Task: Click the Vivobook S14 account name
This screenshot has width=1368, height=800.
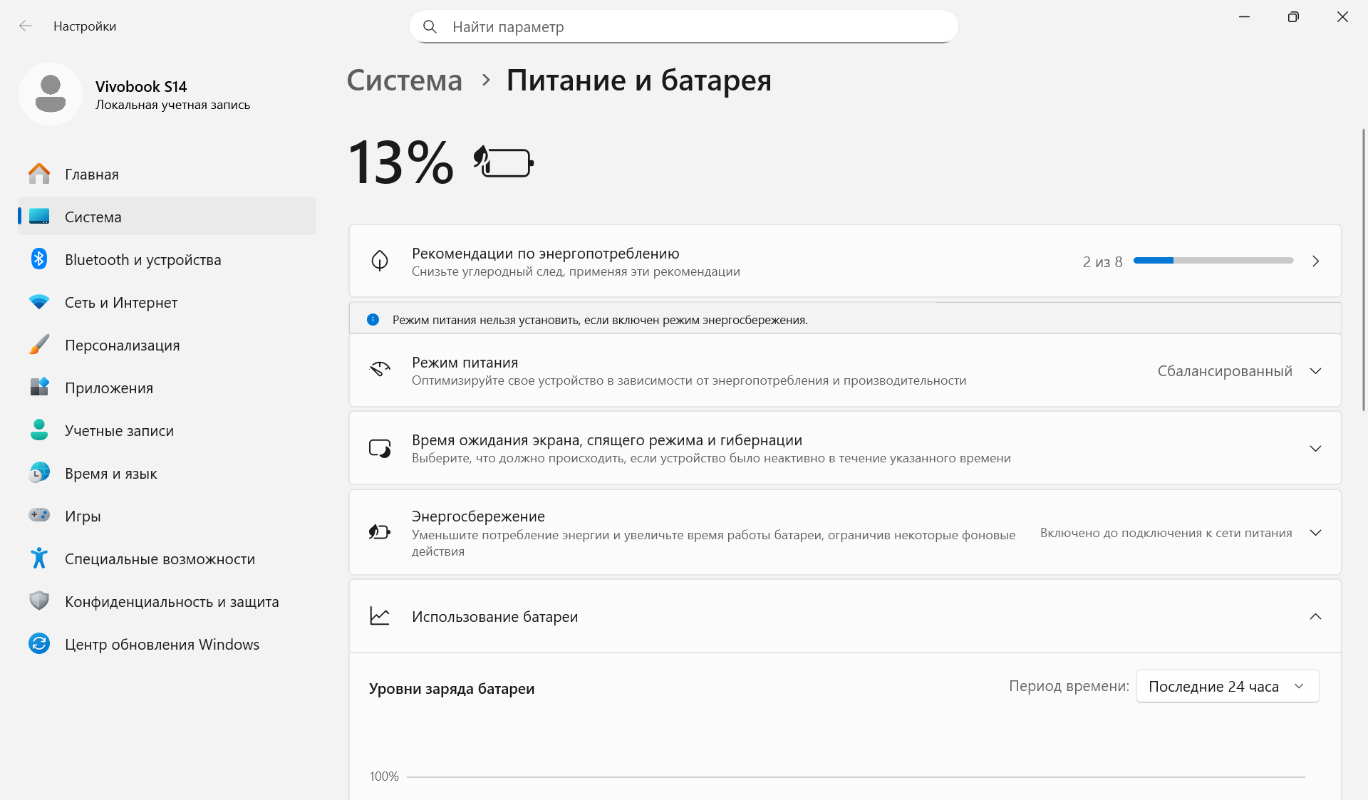Action: (141, 86)
